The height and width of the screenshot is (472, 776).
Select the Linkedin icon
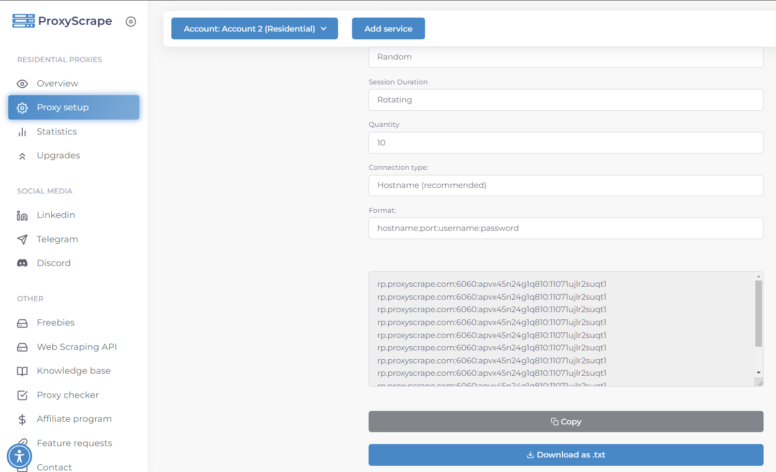click(22, 215)
